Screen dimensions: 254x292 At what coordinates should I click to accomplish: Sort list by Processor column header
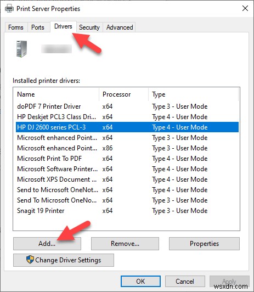pos(124,94)
